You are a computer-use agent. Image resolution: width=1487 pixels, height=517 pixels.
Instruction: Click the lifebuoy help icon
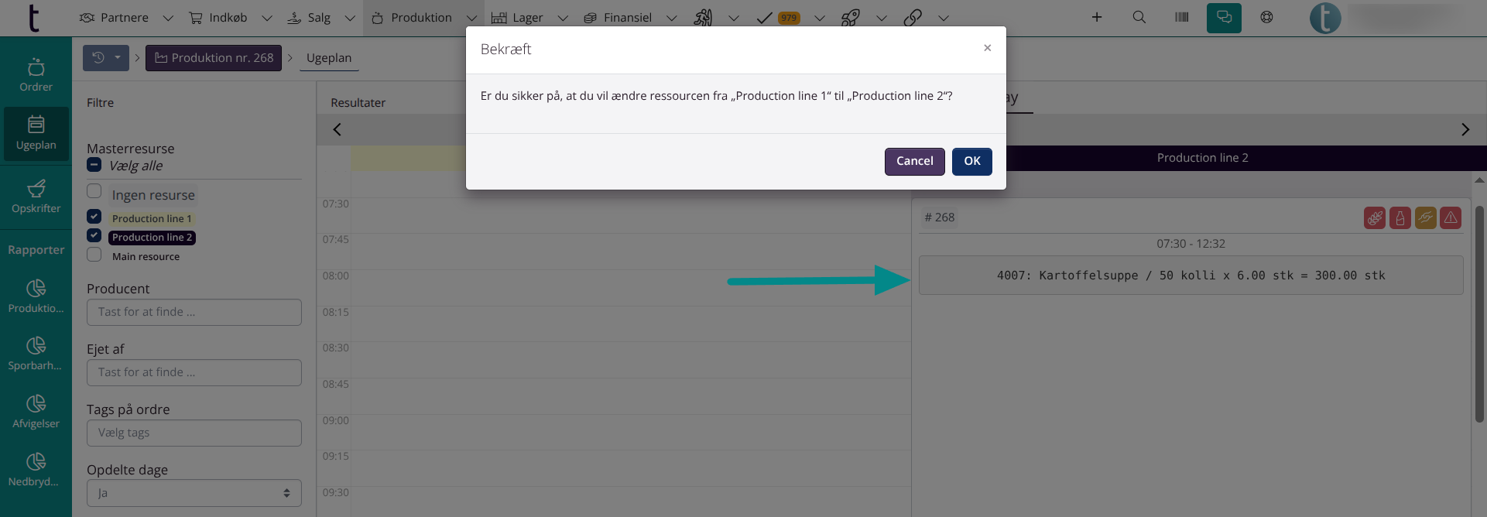point(1266,17)
